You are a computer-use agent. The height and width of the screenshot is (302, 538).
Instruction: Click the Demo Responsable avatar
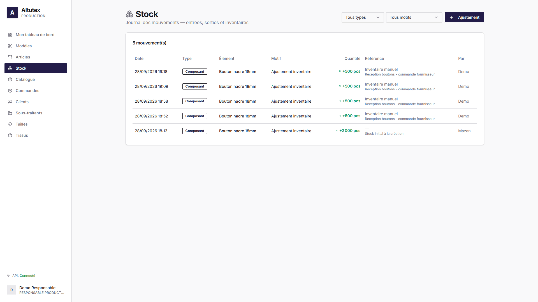[x=11, y=290]
